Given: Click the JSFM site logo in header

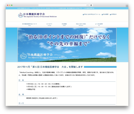Looking at the screenshot, I should coord(37,15).
